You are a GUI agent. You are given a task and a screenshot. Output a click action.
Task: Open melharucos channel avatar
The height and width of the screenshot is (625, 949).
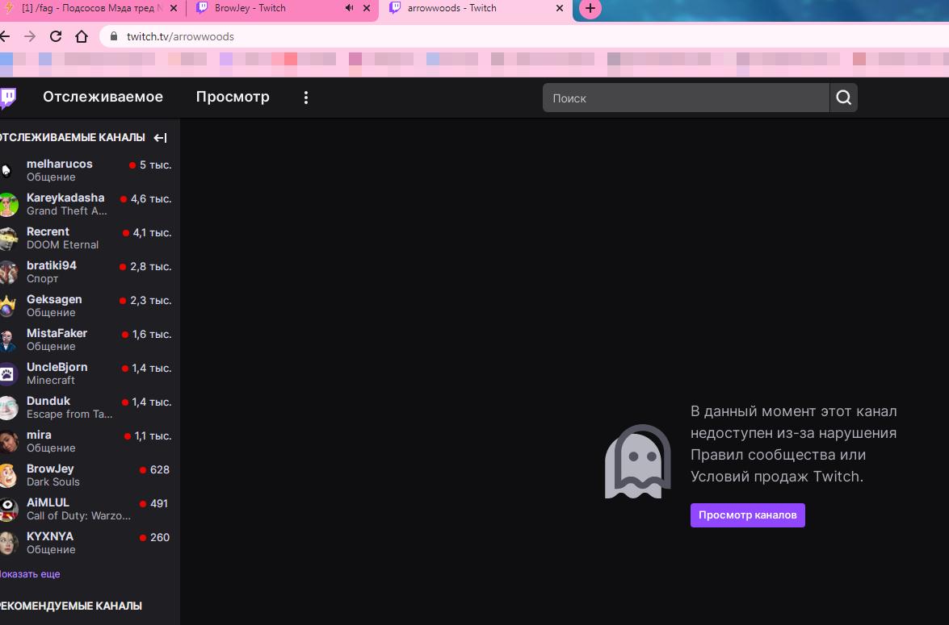7,170
